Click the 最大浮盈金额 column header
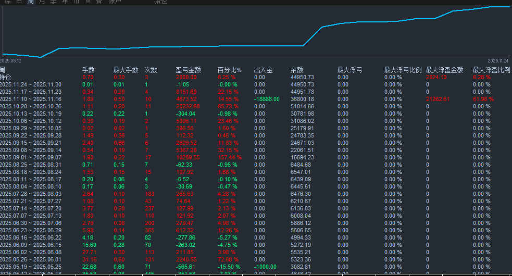512x276 pixels. click(444, 70)
